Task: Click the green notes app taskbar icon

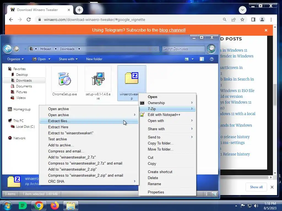Action: [23, 206]
